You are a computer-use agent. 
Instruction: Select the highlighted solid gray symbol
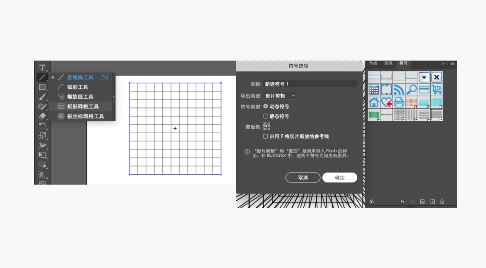pos(436,114)
